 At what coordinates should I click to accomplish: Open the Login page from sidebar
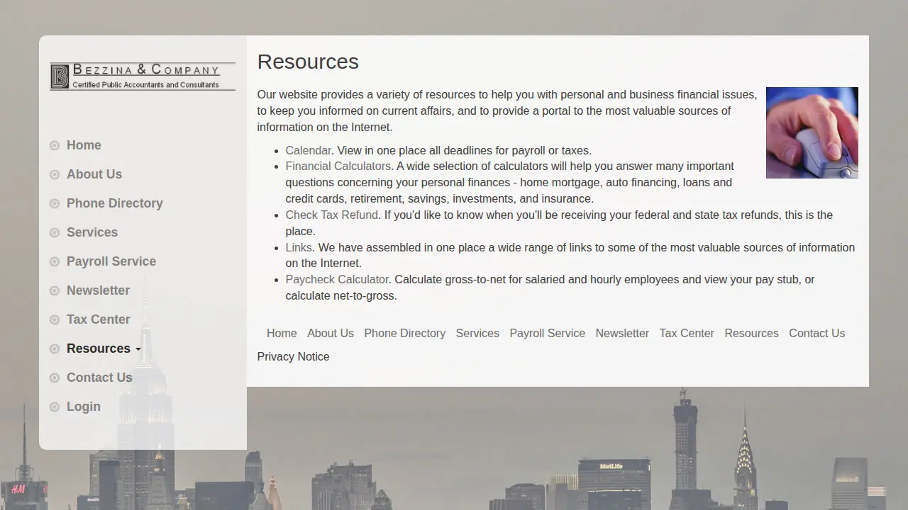(x=84, y=407)
